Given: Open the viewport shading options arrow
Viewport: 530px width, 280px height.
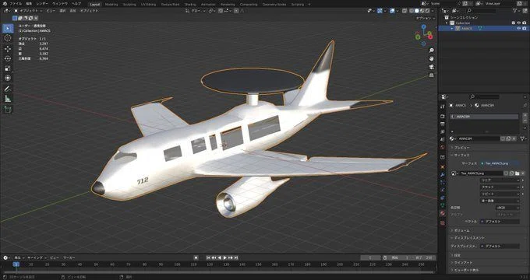Looking at the screenshot, I should [433, 11].
